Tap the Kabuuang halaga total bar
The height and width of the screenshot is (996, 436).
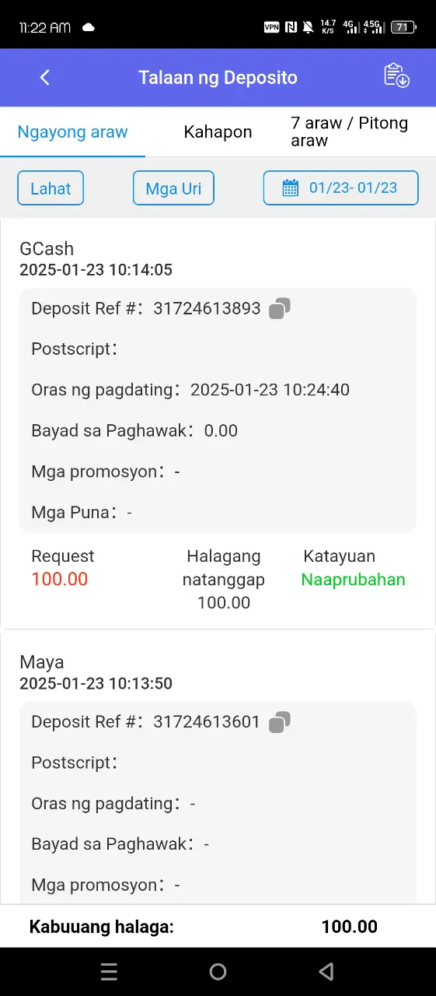218,926
